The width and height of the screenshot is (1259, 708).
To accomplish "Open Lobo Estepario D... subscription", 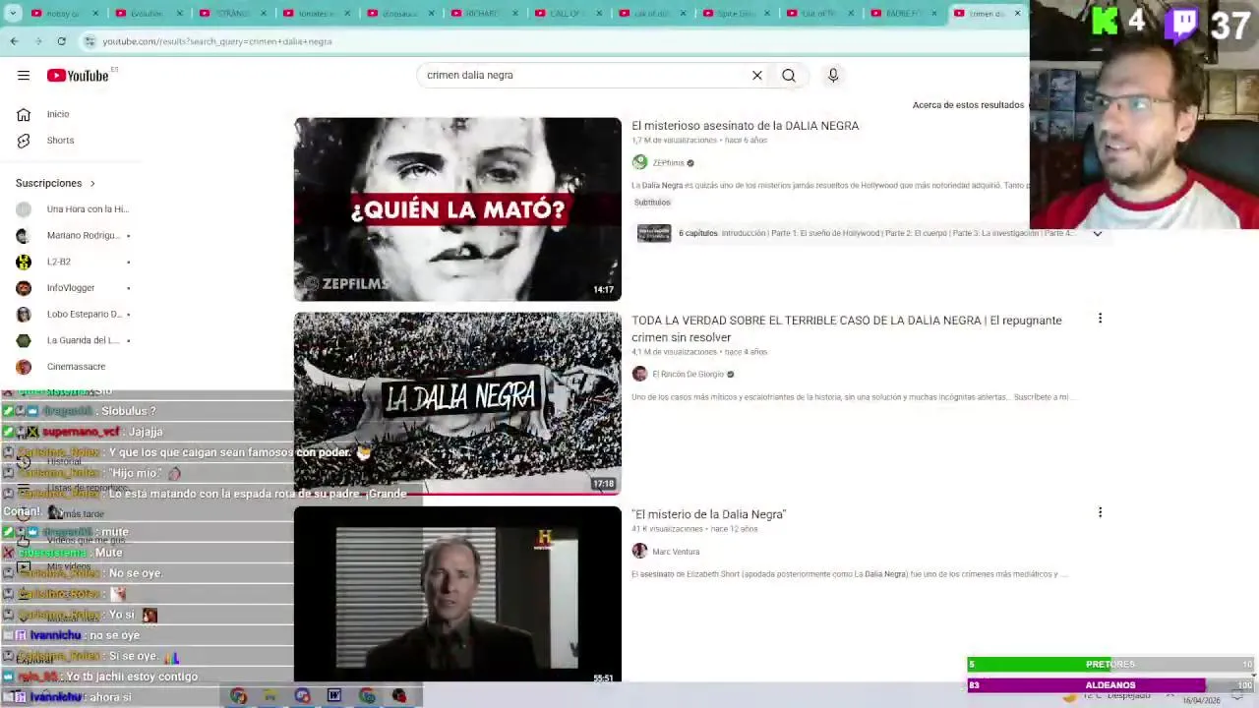I will click(x=84, y=315).
